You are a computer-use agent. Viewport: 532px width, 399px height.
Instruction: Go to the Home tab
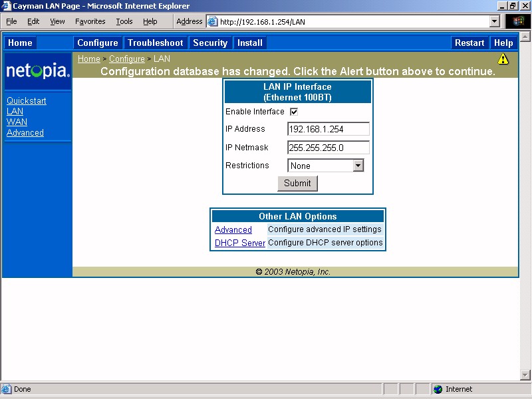(x=20, y=43)
